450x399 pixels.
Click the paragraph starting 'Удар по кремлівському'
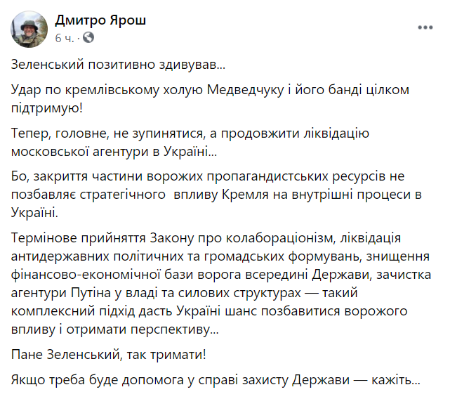coord(210,99)
